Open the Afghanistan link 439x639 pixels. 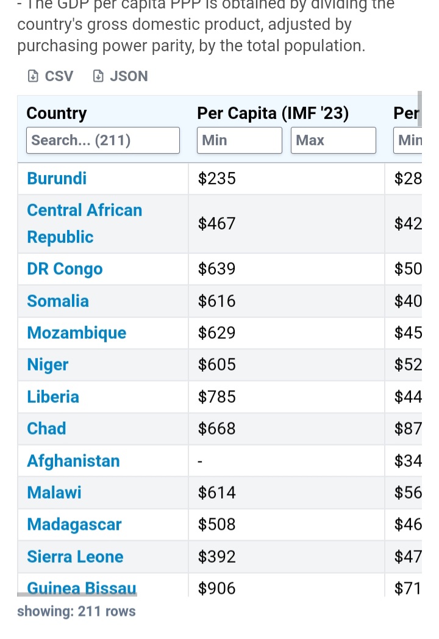click(73, 461)
